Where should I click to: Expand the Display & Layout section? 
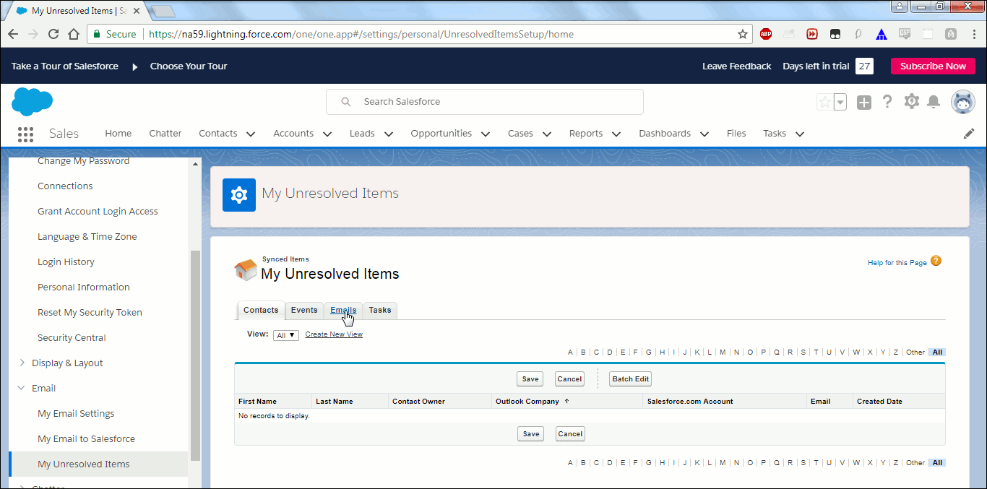(x=22, y=363)
